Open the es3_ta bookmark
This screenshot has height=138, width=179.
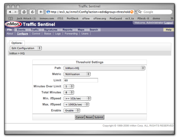point(130,19)
